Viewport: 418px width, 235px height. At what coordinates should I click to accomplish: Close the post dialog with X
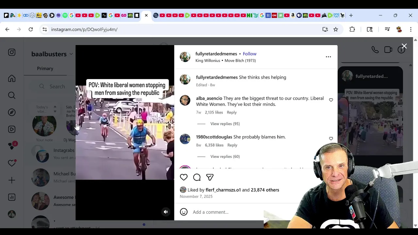(404, 46)
